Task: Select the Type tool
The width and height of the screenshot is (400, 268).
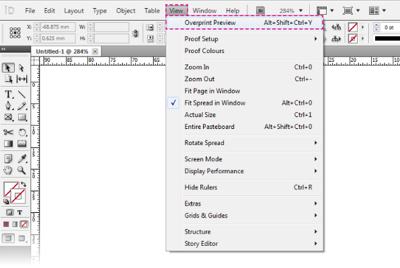Action: coord(9,94)
